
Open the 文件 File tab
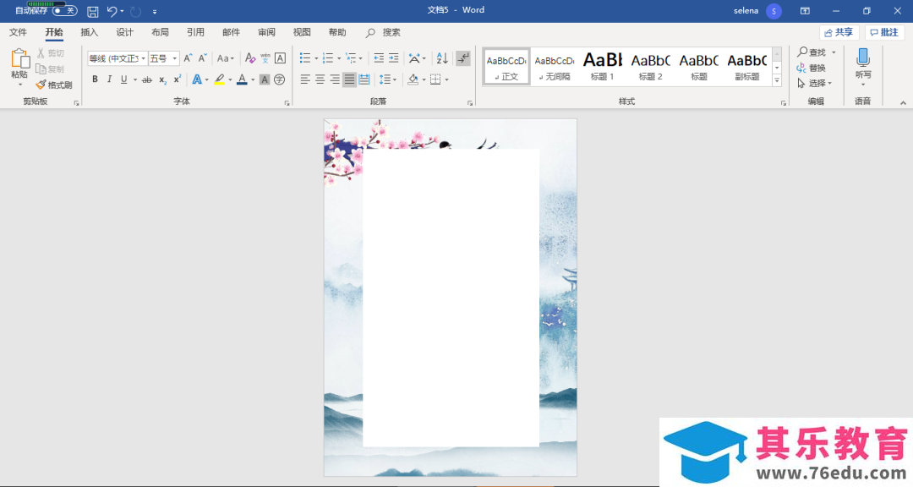pyautogui.click(x=18, y=33)
